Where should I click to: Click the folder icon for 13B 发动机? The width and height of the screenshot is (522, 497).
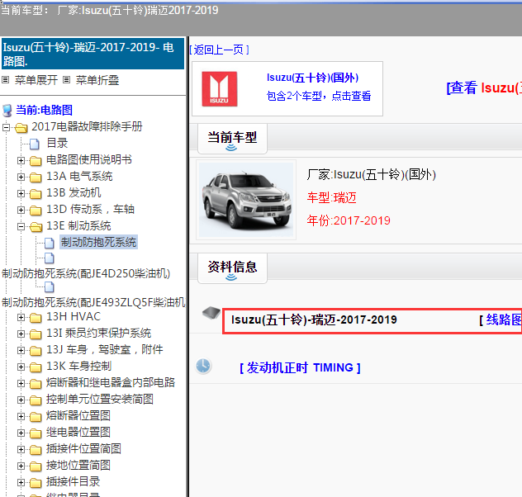pyautogui.click(x=36, y=194)
